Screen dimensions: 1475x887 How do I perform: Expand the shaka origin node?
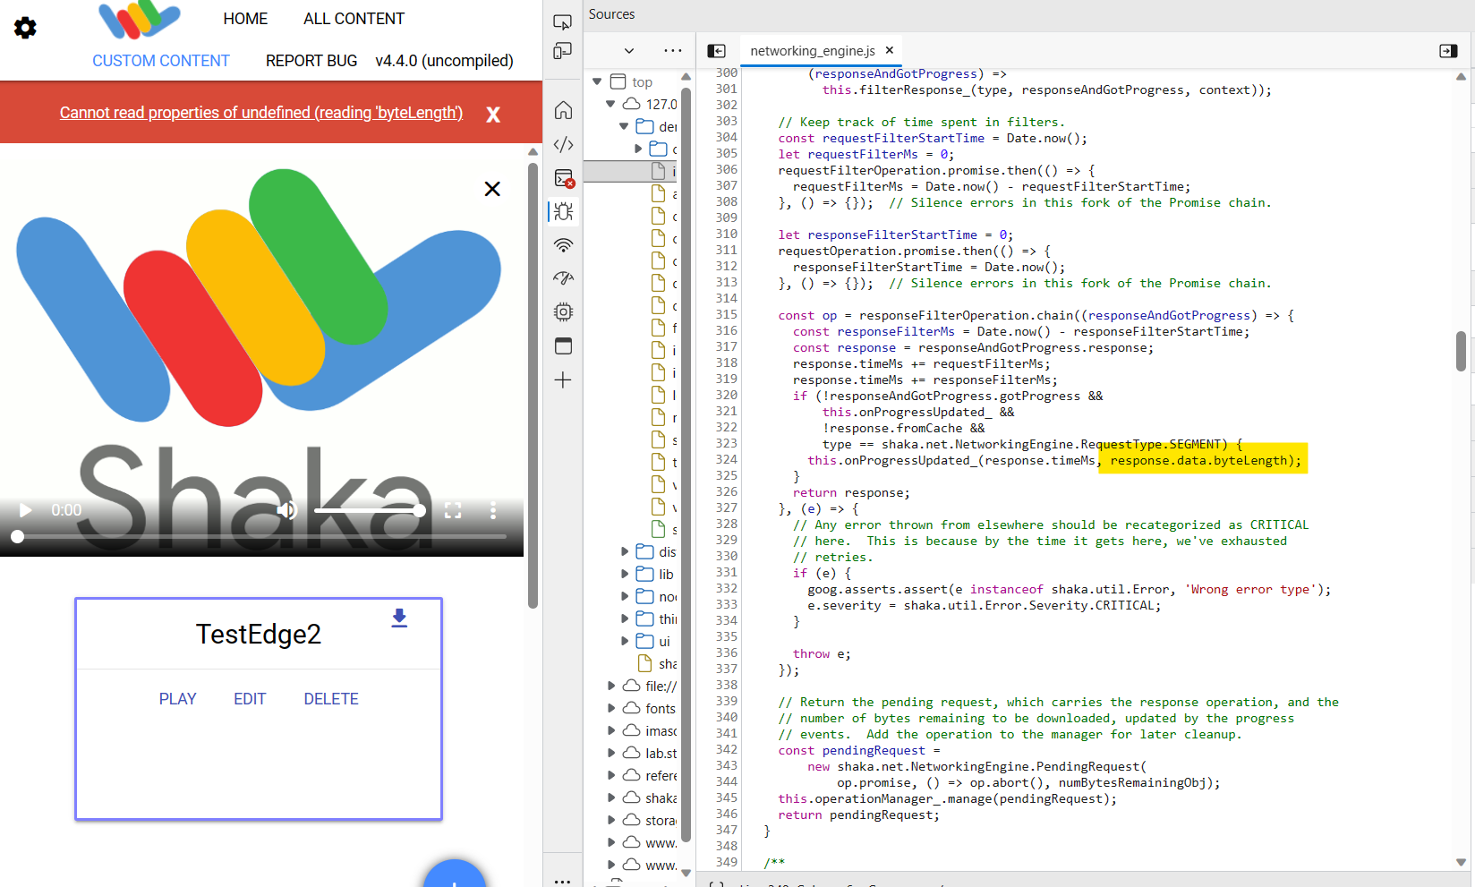tap(611, 797)
